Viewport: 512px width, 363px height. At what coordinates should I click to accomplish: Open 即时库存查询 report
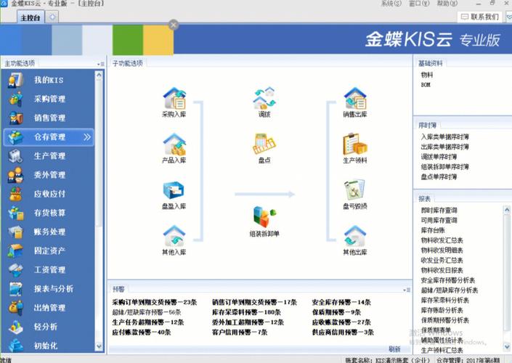[x=439, y=211]
